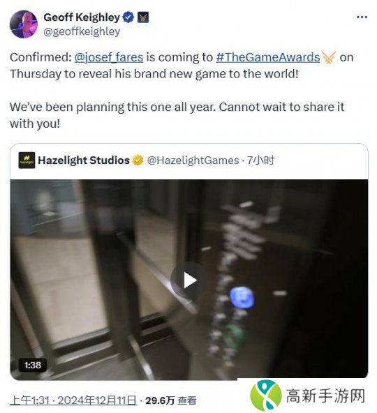Follow the #TheGameAwards hashtag link
This screenshot has width=377, height=413.
tap(268, 57)
